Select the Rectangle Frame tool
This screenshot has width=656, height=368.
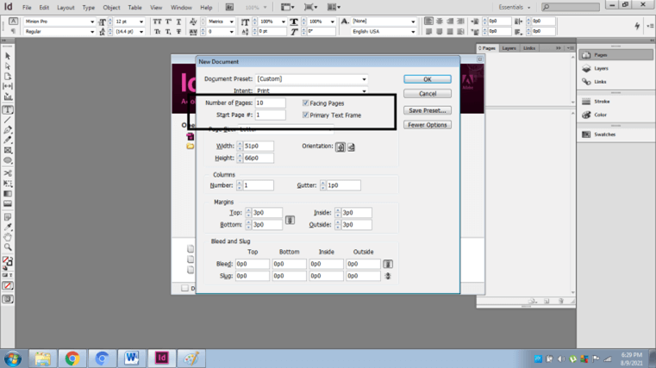click(8, 150)
